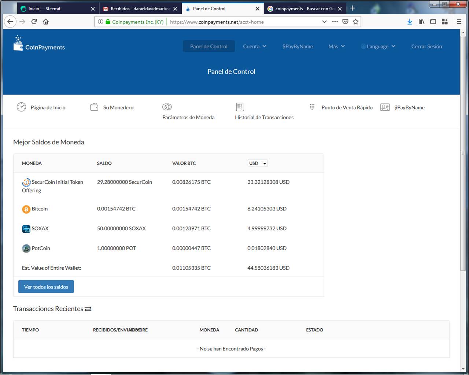Click the Bitcoin coin icon

tap(26, 209)
